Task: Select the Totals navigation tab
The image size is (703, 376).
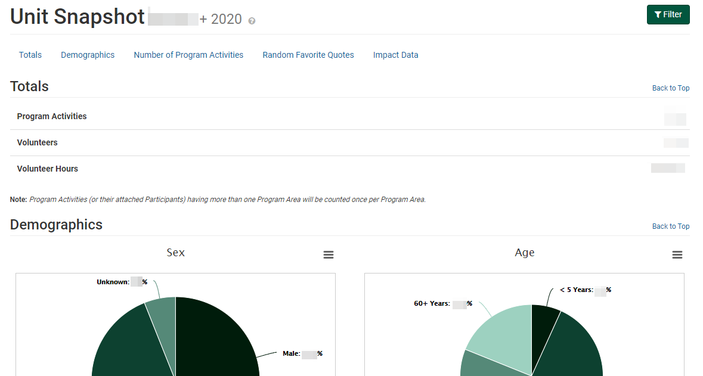Action: [30, 55]
